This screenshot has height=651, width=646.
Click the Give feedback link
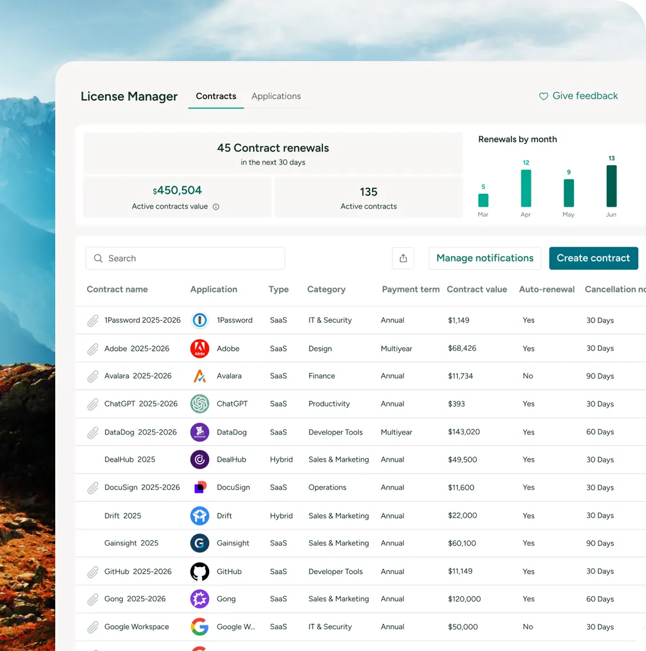click(578, 96)
